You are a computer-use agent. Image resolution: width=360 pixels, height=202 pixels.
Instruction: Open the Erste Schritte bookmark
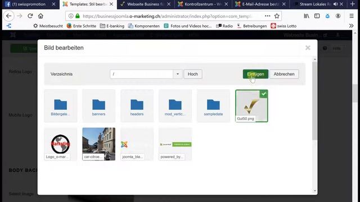pos(82,26)
